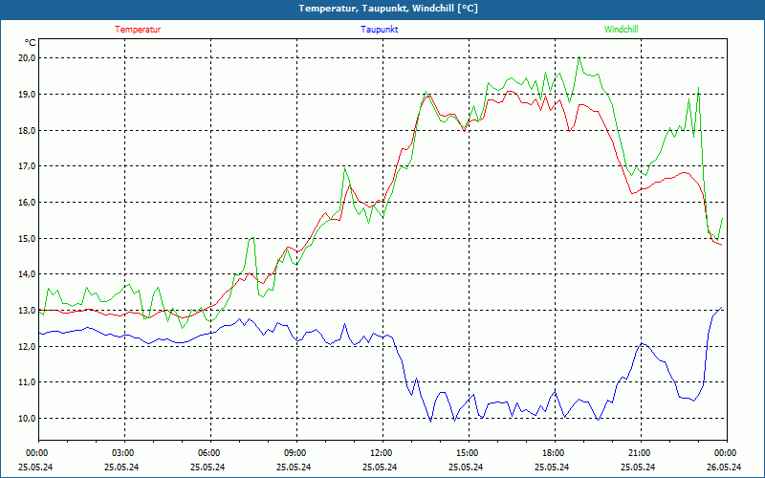Click the 09:00 time axis label
Viewport: 765px width, 478px height.
295,452
